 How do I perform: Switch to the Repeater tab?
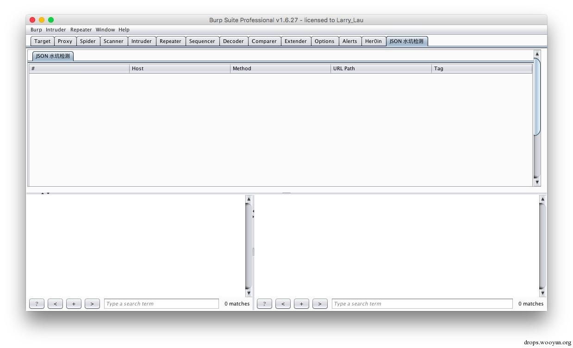pyautogui.click(x=170, y=41)
